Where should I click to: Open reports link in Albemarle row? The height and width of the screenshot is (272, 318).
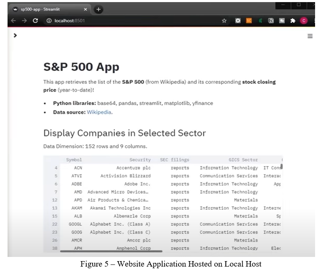180,216
